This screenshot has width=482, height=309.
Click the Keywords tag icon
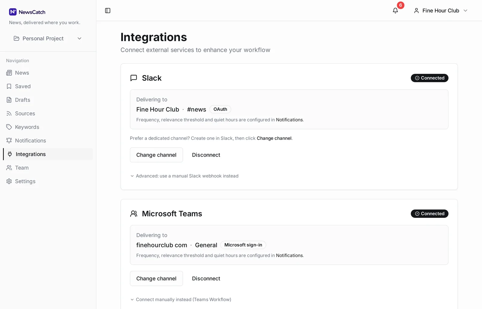tap(9, 127)
